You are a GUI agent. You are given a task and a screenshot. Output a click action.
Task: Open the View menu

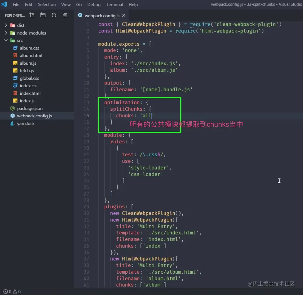pyautogui.click(x=66, y=4)
